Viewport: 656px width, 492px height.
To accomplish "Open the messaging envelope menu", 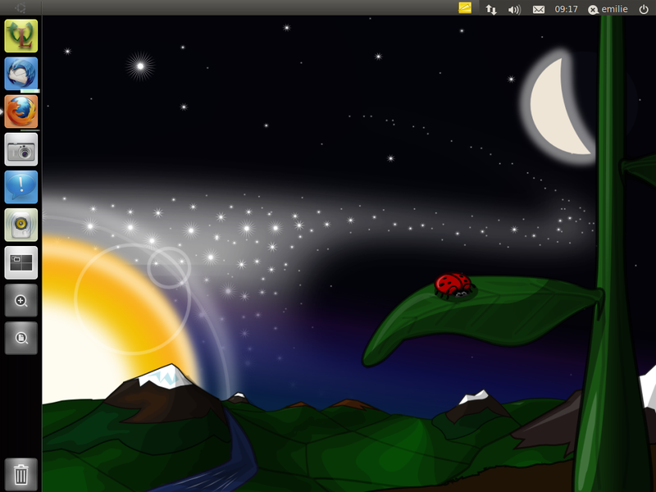I will click(x=539, y=9).
